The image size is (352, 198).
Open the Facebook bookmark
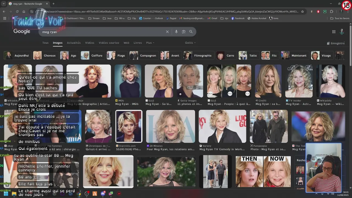[x=238, y=18]
